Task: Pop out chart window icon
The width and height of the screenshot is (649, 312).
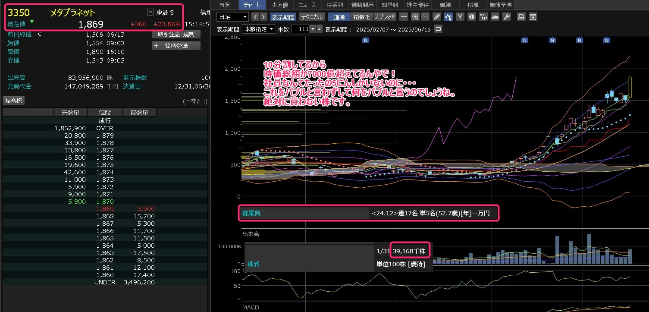Action: 533,17
